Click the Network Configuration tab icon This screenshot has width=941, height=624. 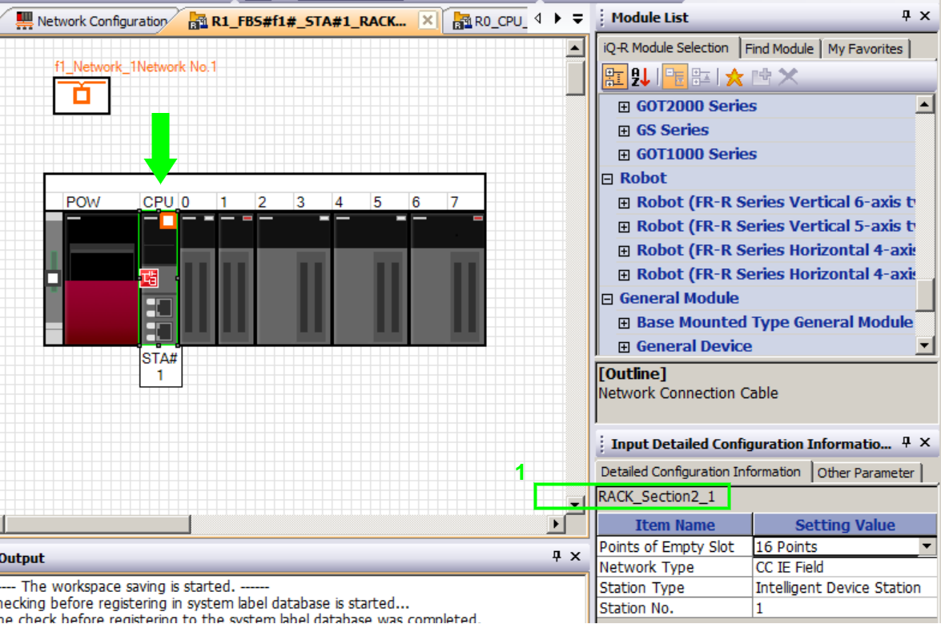(x=25, y=20)
